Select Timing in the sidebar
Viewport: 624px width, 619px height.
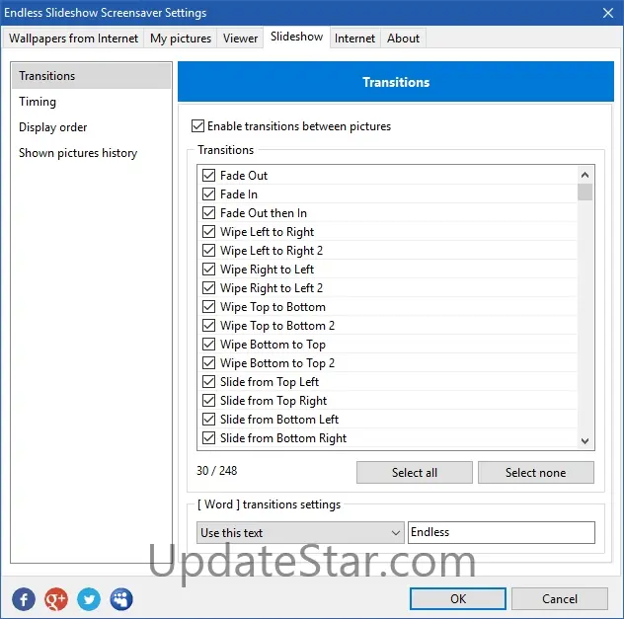91,102
